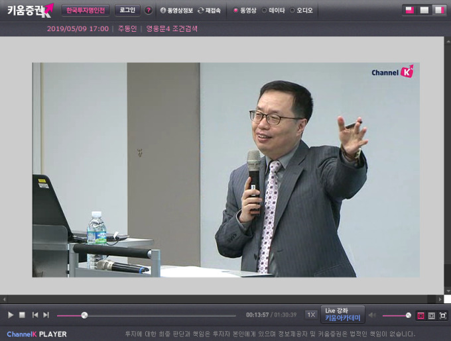Open 동영상정보 video info
451x341 pixels.
176,11
